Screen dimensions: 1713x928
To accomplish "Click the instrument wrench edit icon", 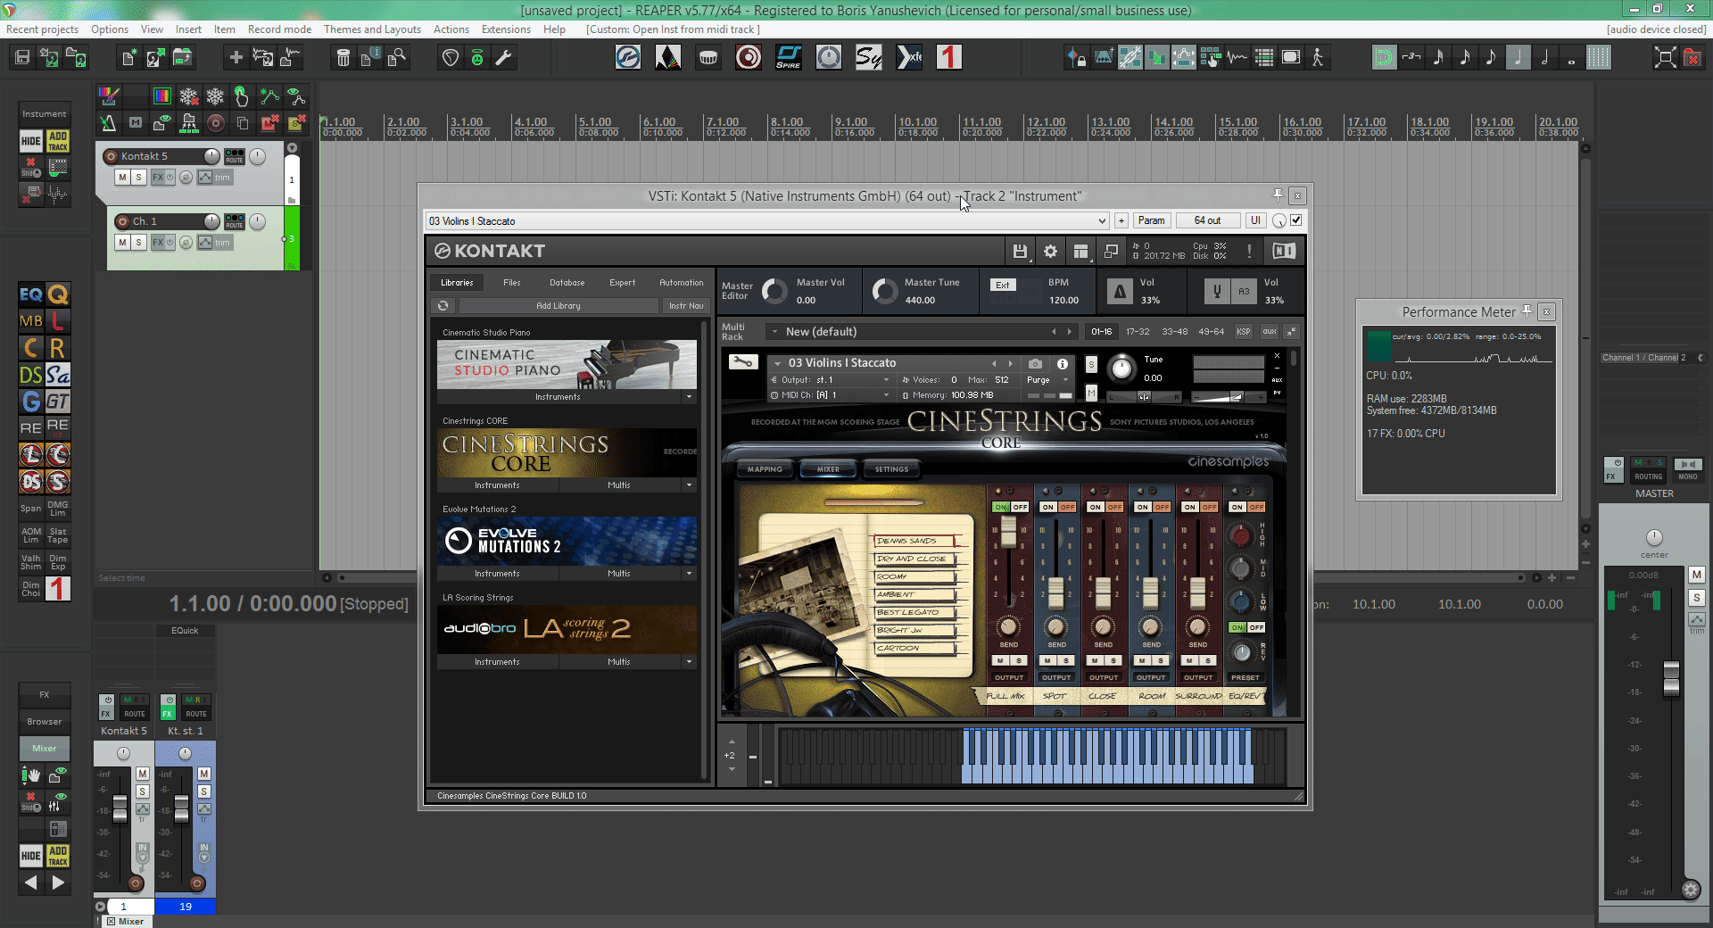I will click(x=742, y=362).
